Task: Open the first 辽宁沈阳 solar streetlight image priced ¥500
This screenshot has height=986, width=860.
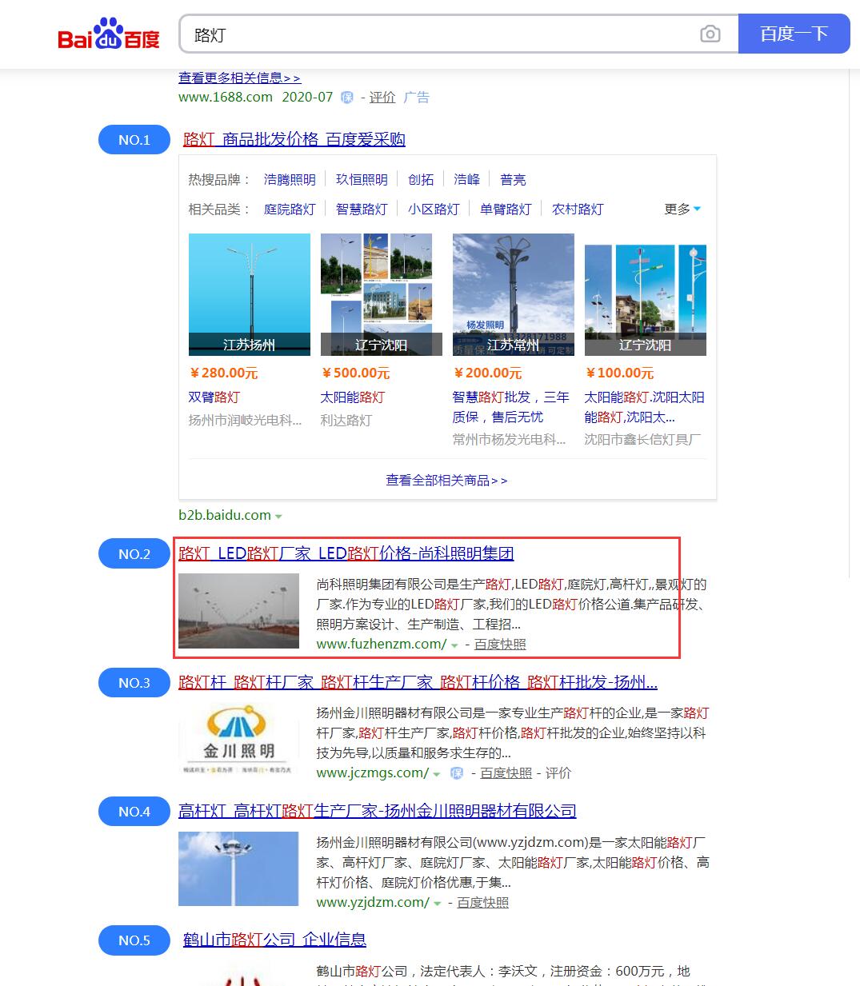Action: [381, 294]
